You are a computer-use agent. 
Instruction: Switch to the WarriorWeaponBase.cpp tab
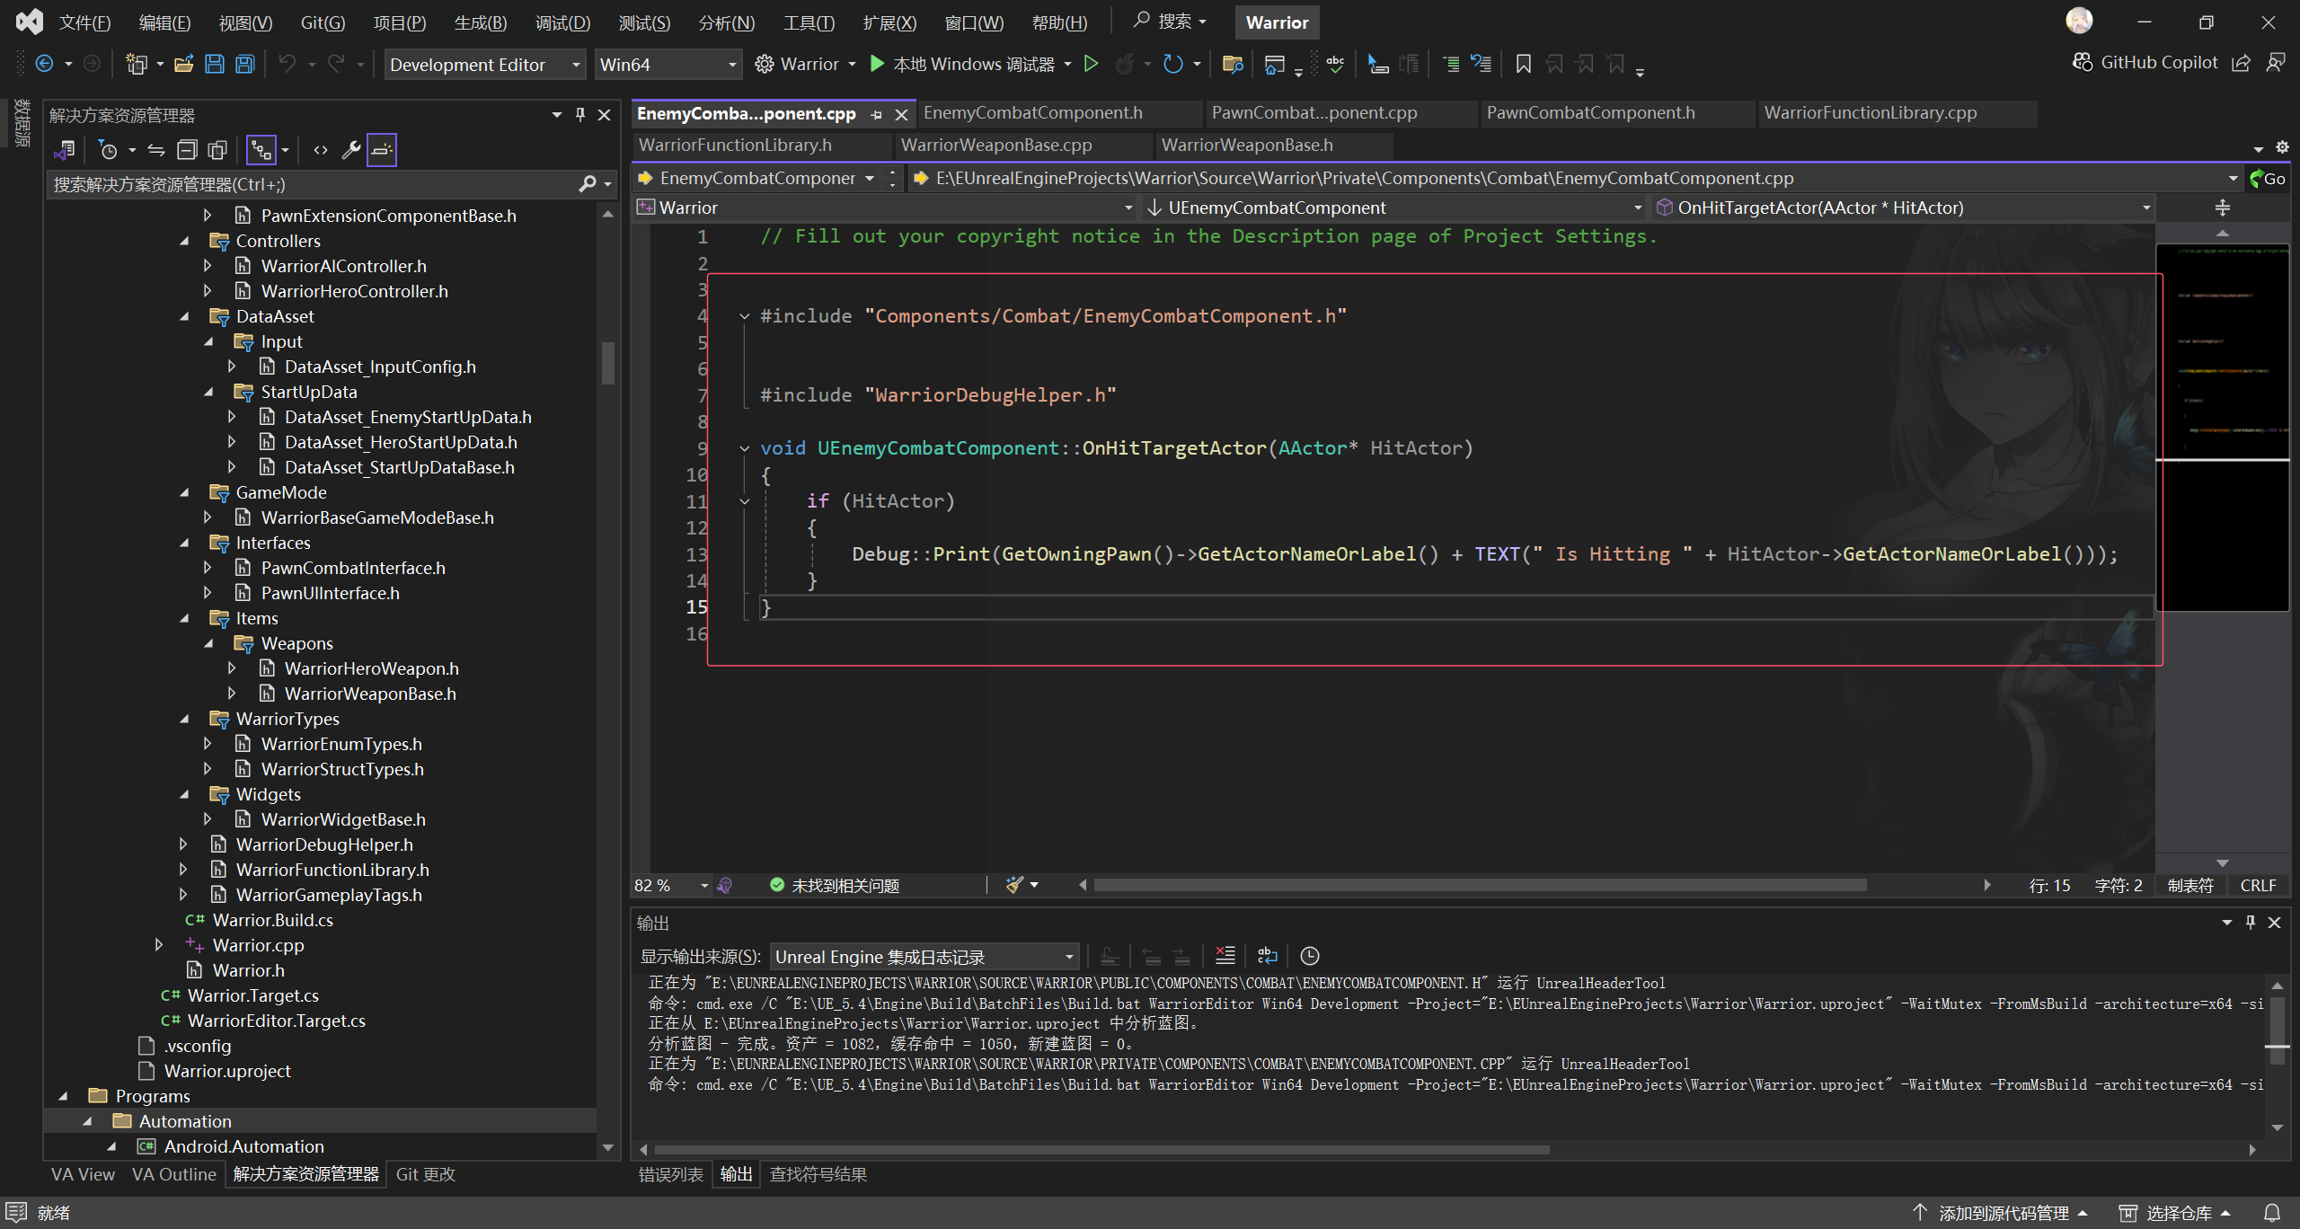click(x=995, y=145)
